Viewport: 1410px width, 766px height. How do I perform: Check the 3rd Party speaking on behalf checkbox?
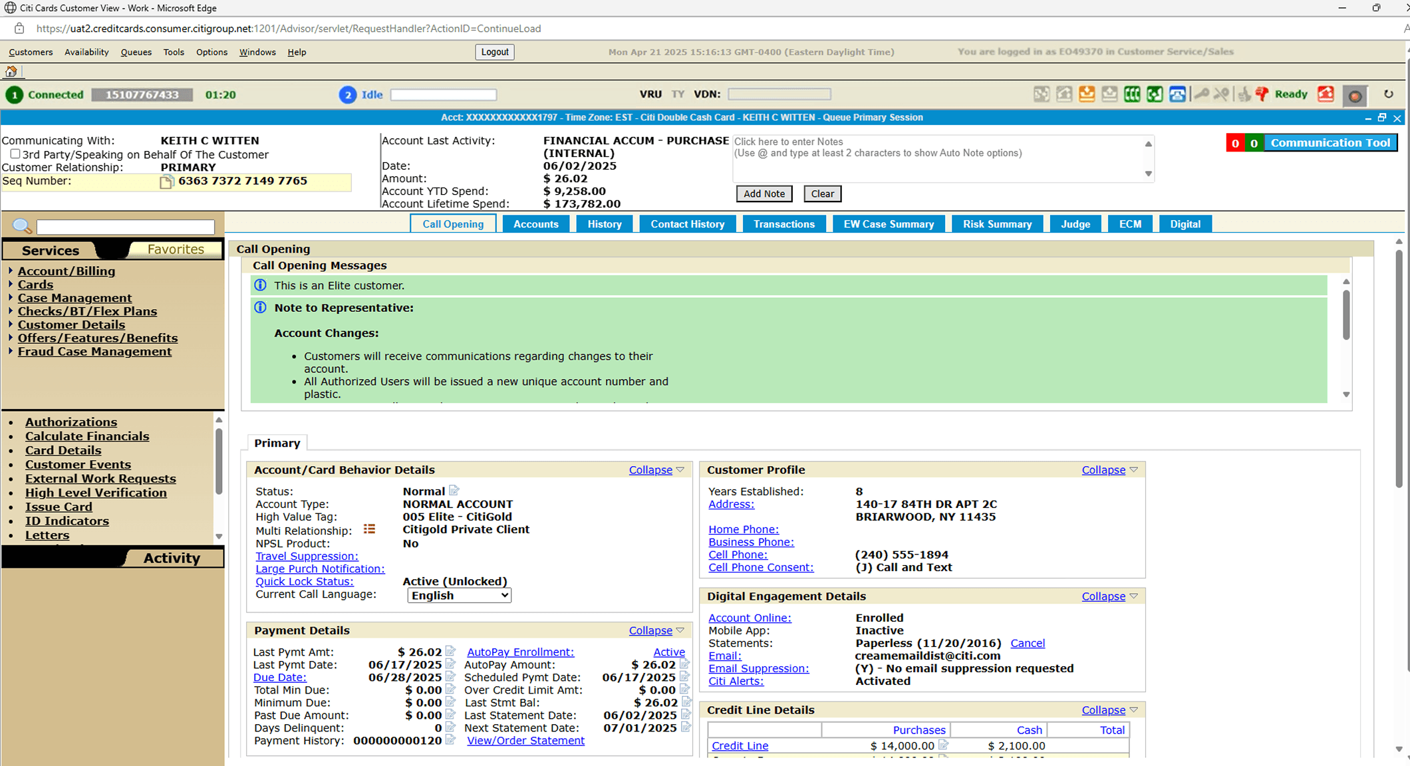point(15,154)
